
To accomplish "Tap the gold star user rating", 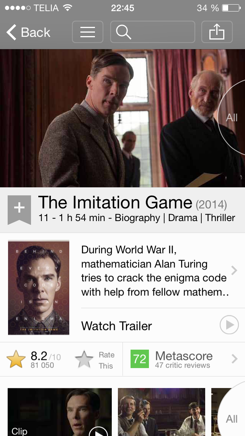I will pyautogui.click(x=16, y=360).
